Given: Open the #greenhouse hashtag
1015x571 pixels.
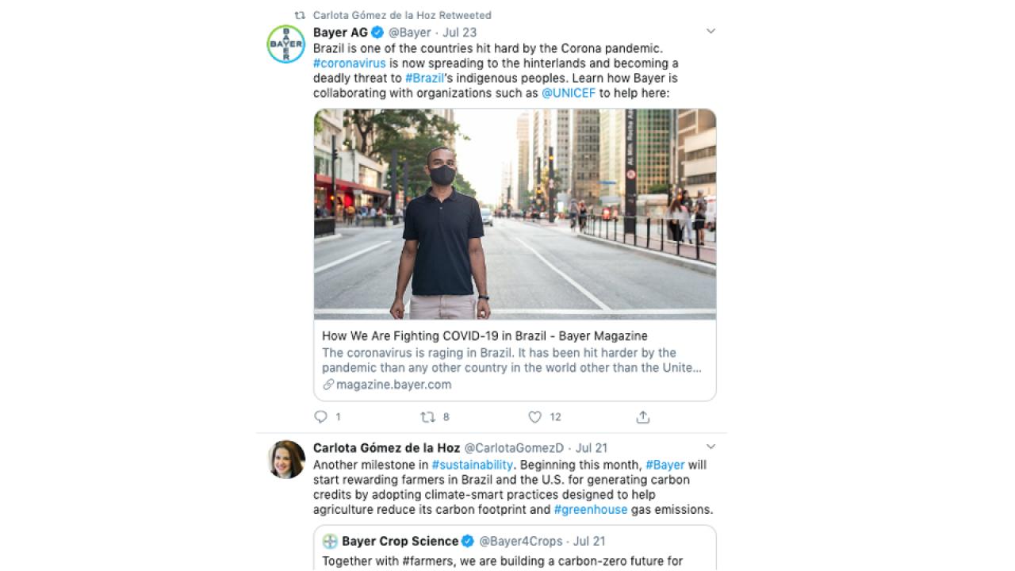Looking at the screenshot, I should (x=591, y=509).
